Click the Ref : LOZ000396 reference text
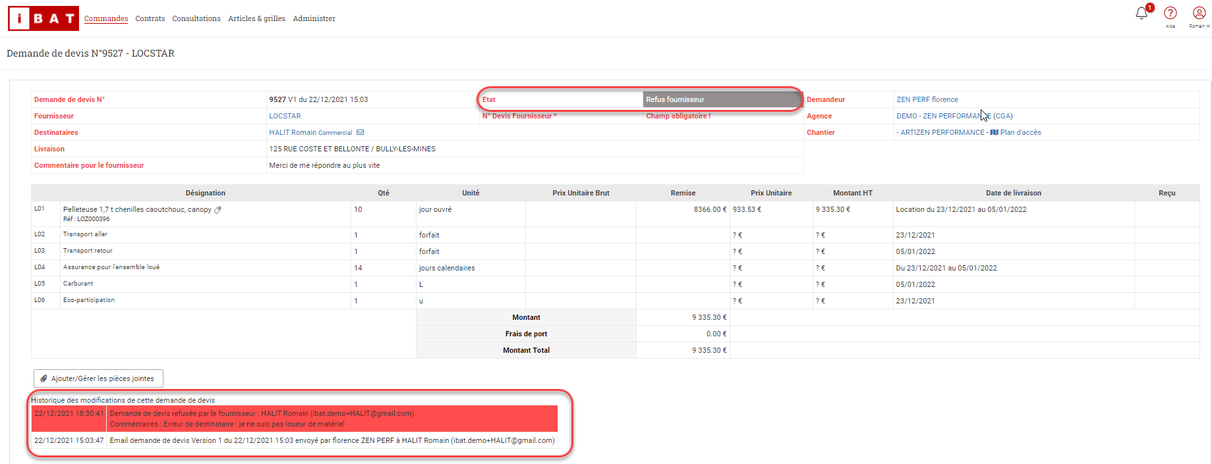This screenshot has width=1212, height=464. tap(86, 219)
